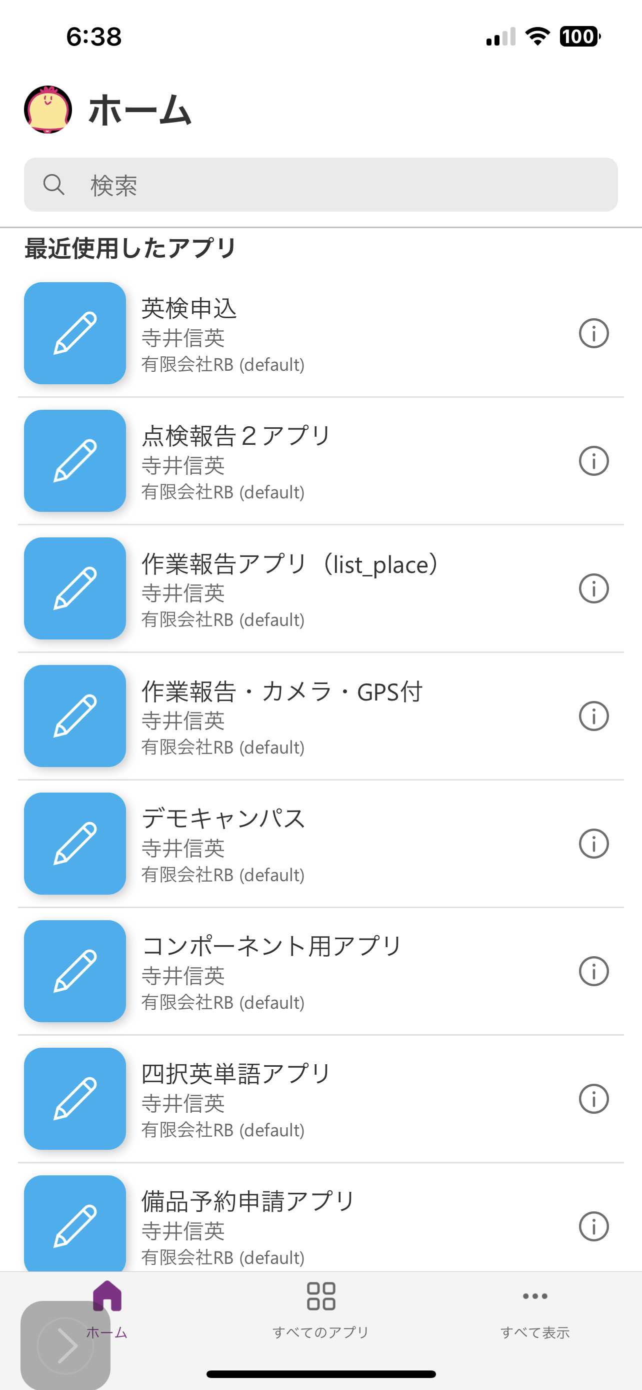Image resolution: width=642 pixels, height=1390 pixels.
Task: Open デモキャンパス app tile icon
Action: pyautogui.click(x=75, y=844)
